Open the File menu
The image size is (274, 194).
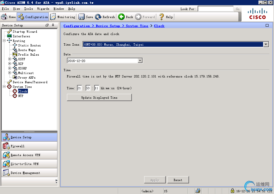click(x=5, y=9)
